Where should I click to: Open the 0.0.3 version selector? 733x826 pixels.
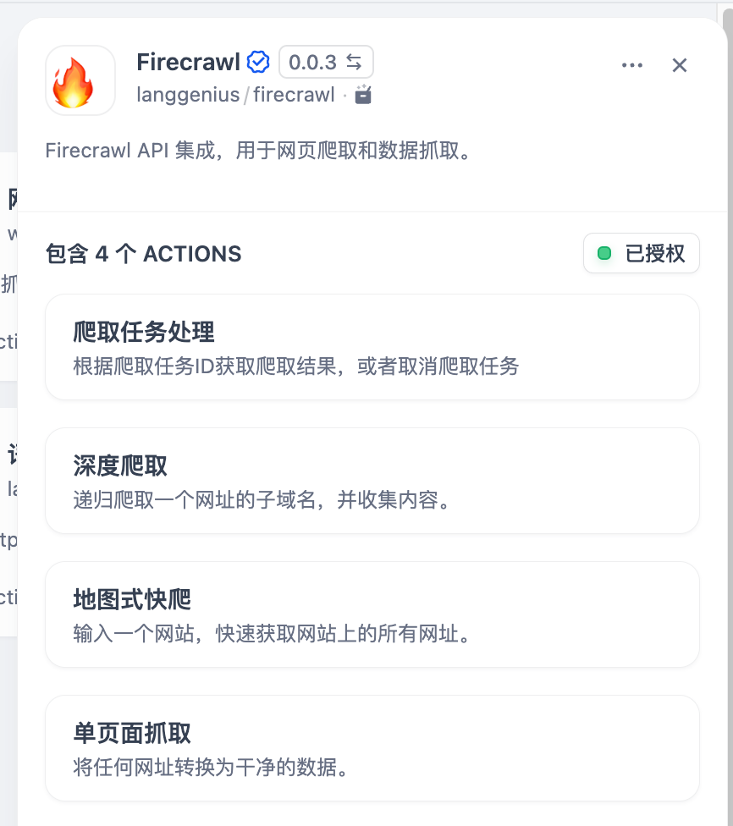coord(326,62)
